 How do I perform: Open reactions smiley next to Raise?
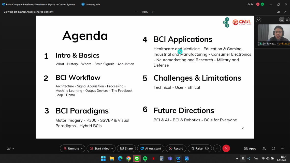pyautogui.click(x=207, y=149)
